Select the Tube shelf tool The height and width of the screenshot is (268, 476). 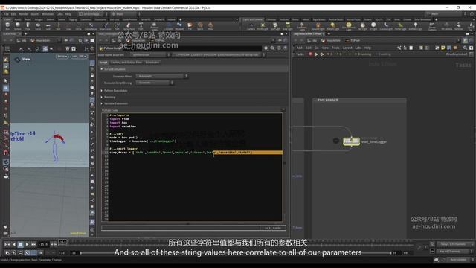[28, 26]
